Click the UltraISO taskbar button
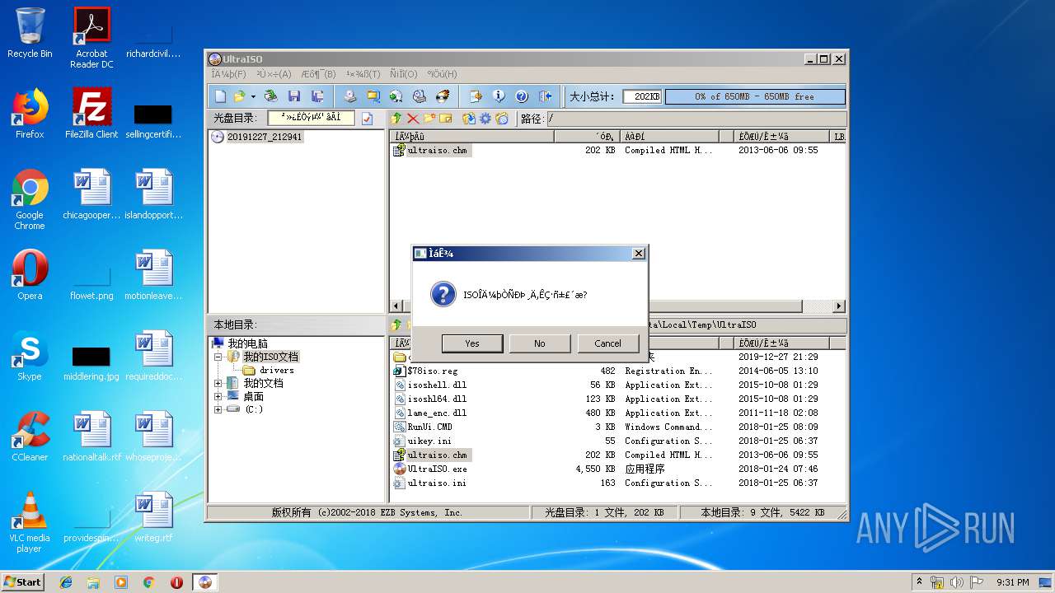The height and width of the screenshot is (593, 1055). [205, 582]
